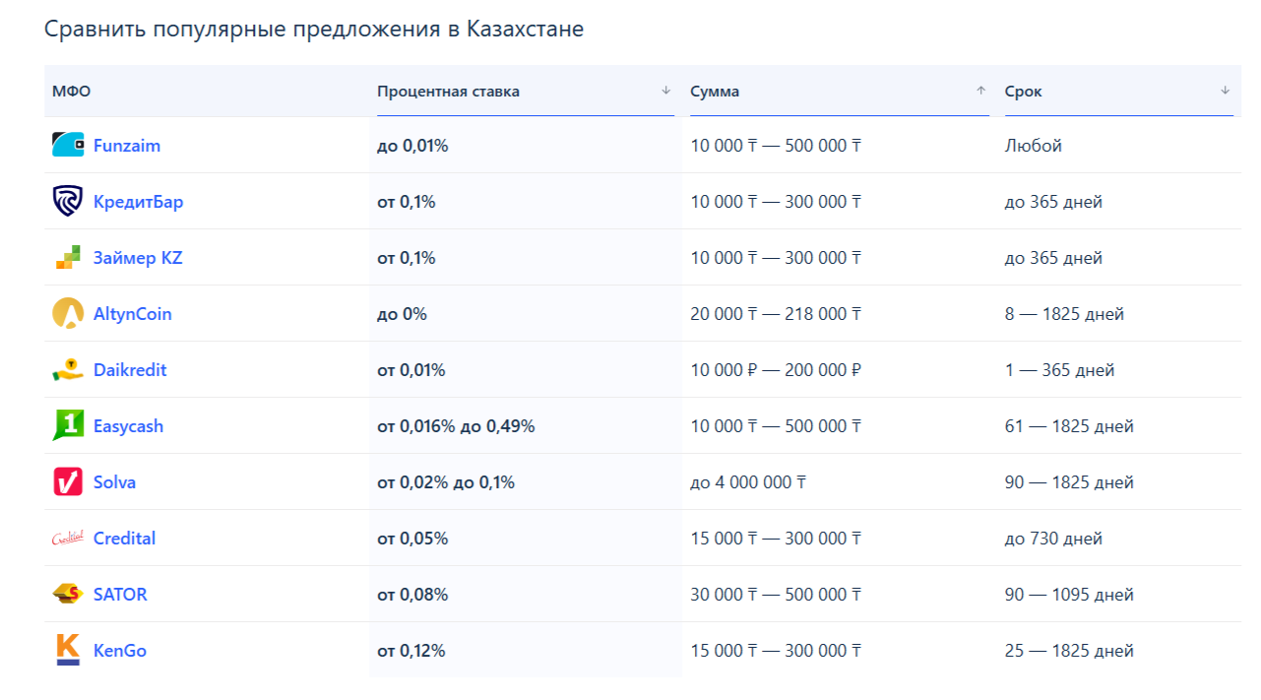Viewport: 1261px width, 700px height.
Task: Click the AltynCoin round logo icon
Action: (68, 313)
